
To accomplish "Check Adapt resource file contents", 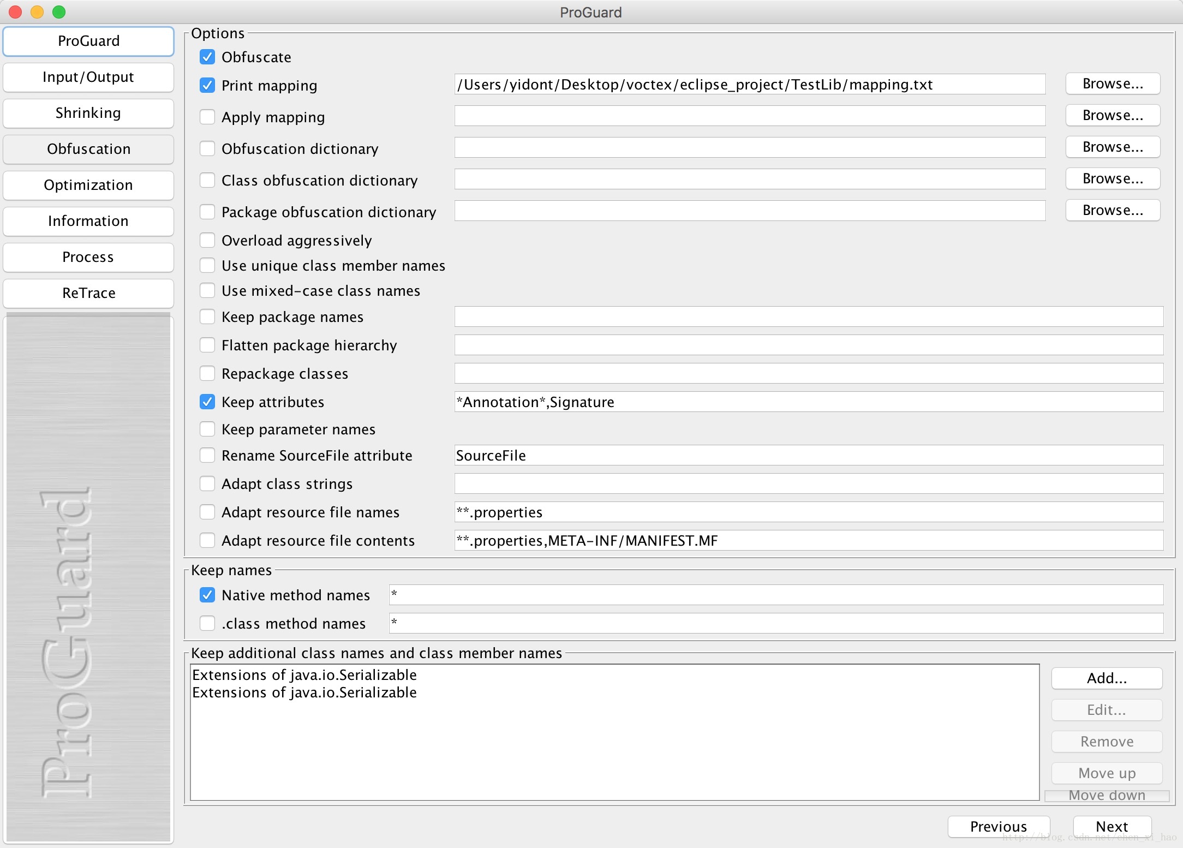I will tap(207, 540).
